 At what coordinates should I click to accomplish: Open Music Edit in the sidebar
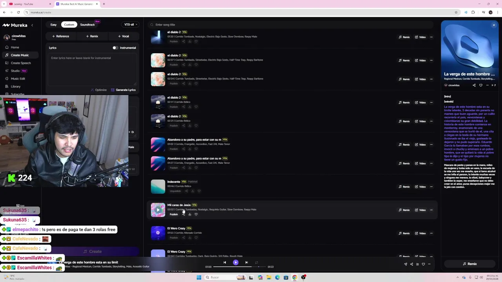[x=18, y=79]
